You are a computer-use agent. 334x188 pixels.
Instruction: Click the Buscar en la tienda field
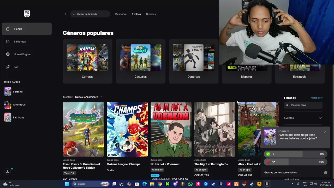(90, 14)
